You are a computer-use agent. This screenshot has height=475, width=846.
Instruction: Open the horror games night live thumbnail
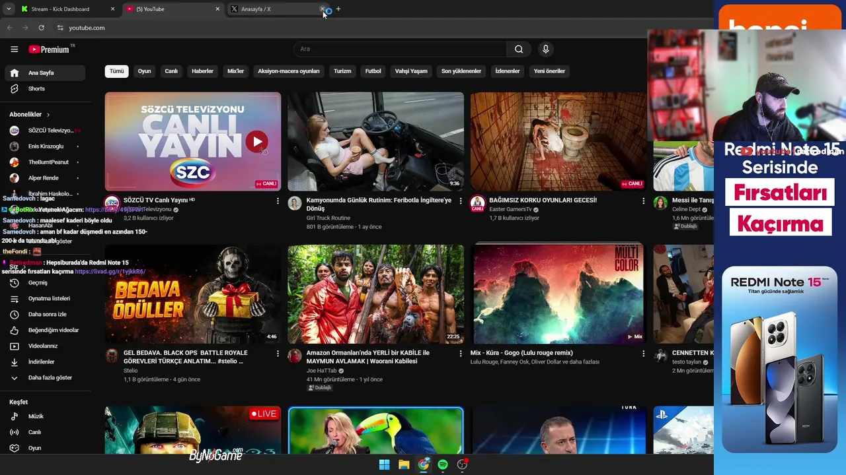(558, 141)
